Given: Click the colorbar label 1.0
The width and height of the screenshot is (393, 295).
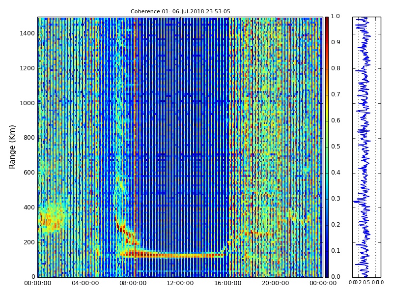Looking at the screenshot, I should point(336,16).
